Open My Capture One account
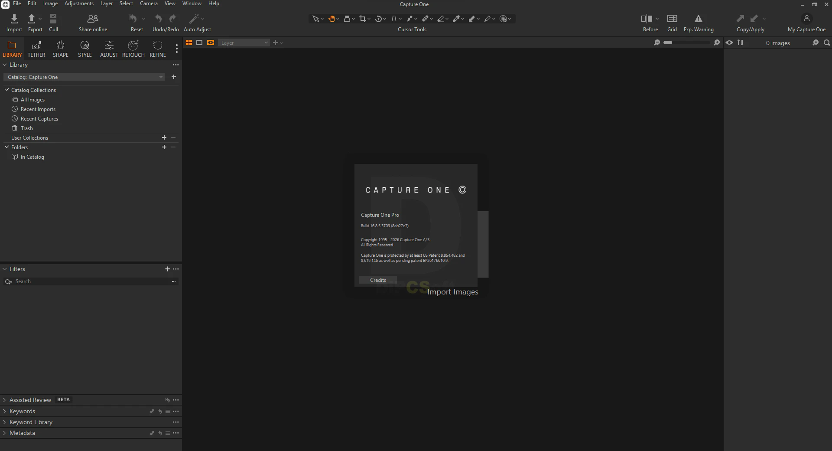 (806, 18)
